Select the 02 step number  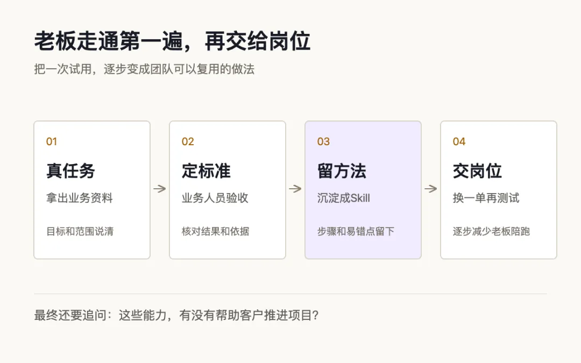click(188, 141)
